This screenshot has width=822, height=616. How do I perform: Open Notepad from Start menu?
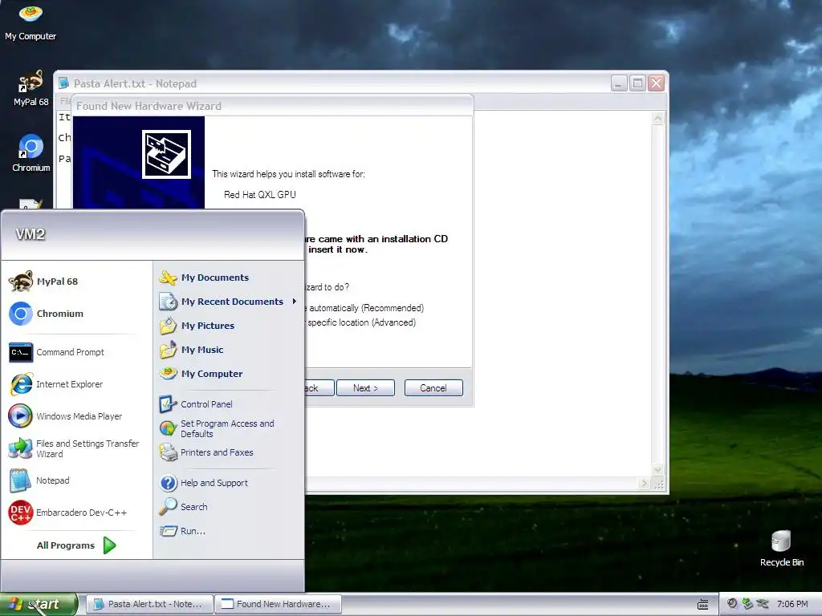point(76,480)
